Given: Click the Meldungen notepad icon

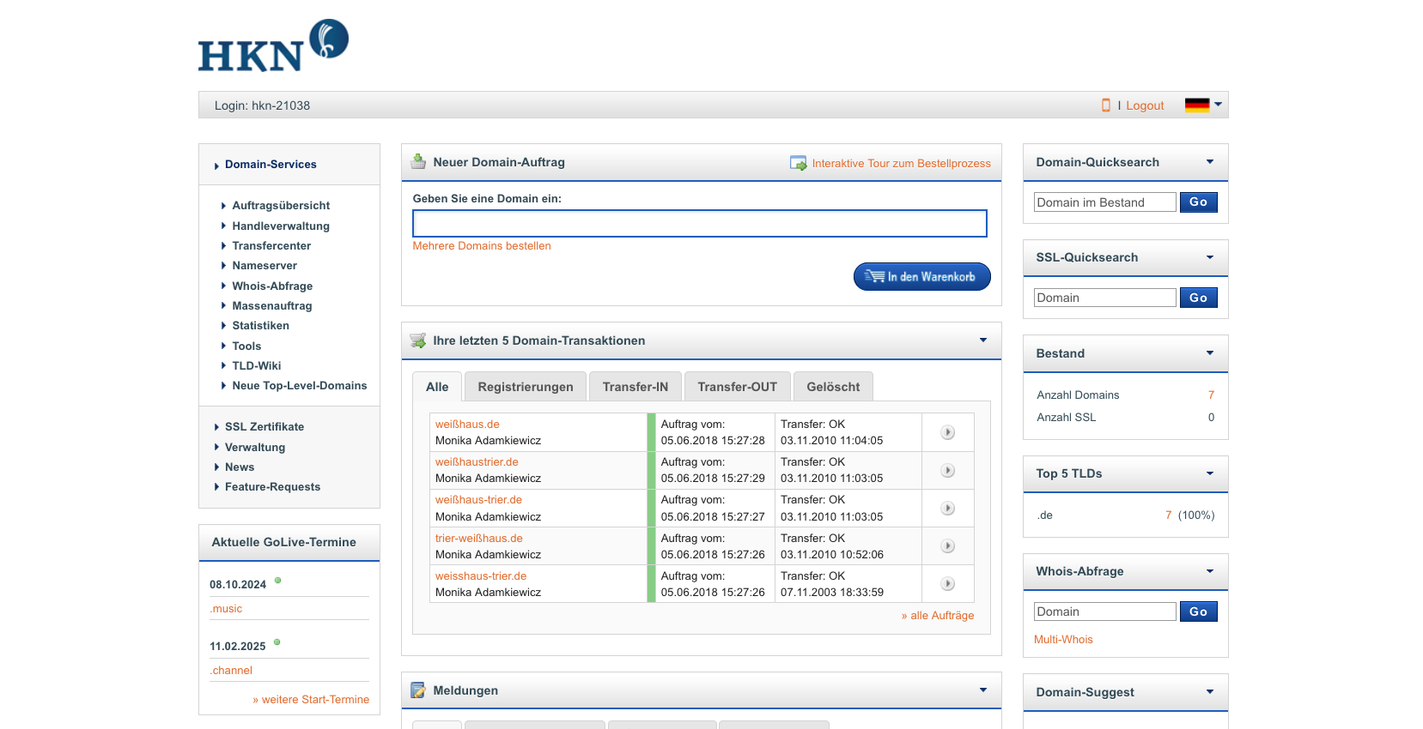Looking at the screenshot, I should pyautogui.click(x=418, y=690).
